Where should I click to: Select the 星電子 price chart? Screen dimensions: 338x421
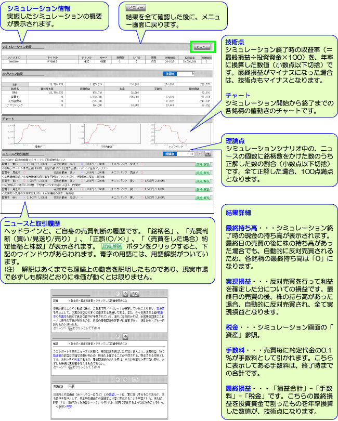pyautogui.click(x=42, y=134)
